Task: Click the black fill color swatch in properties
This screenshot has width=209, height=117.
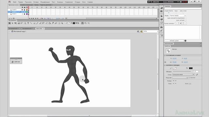Action: (x=191, y=68)
